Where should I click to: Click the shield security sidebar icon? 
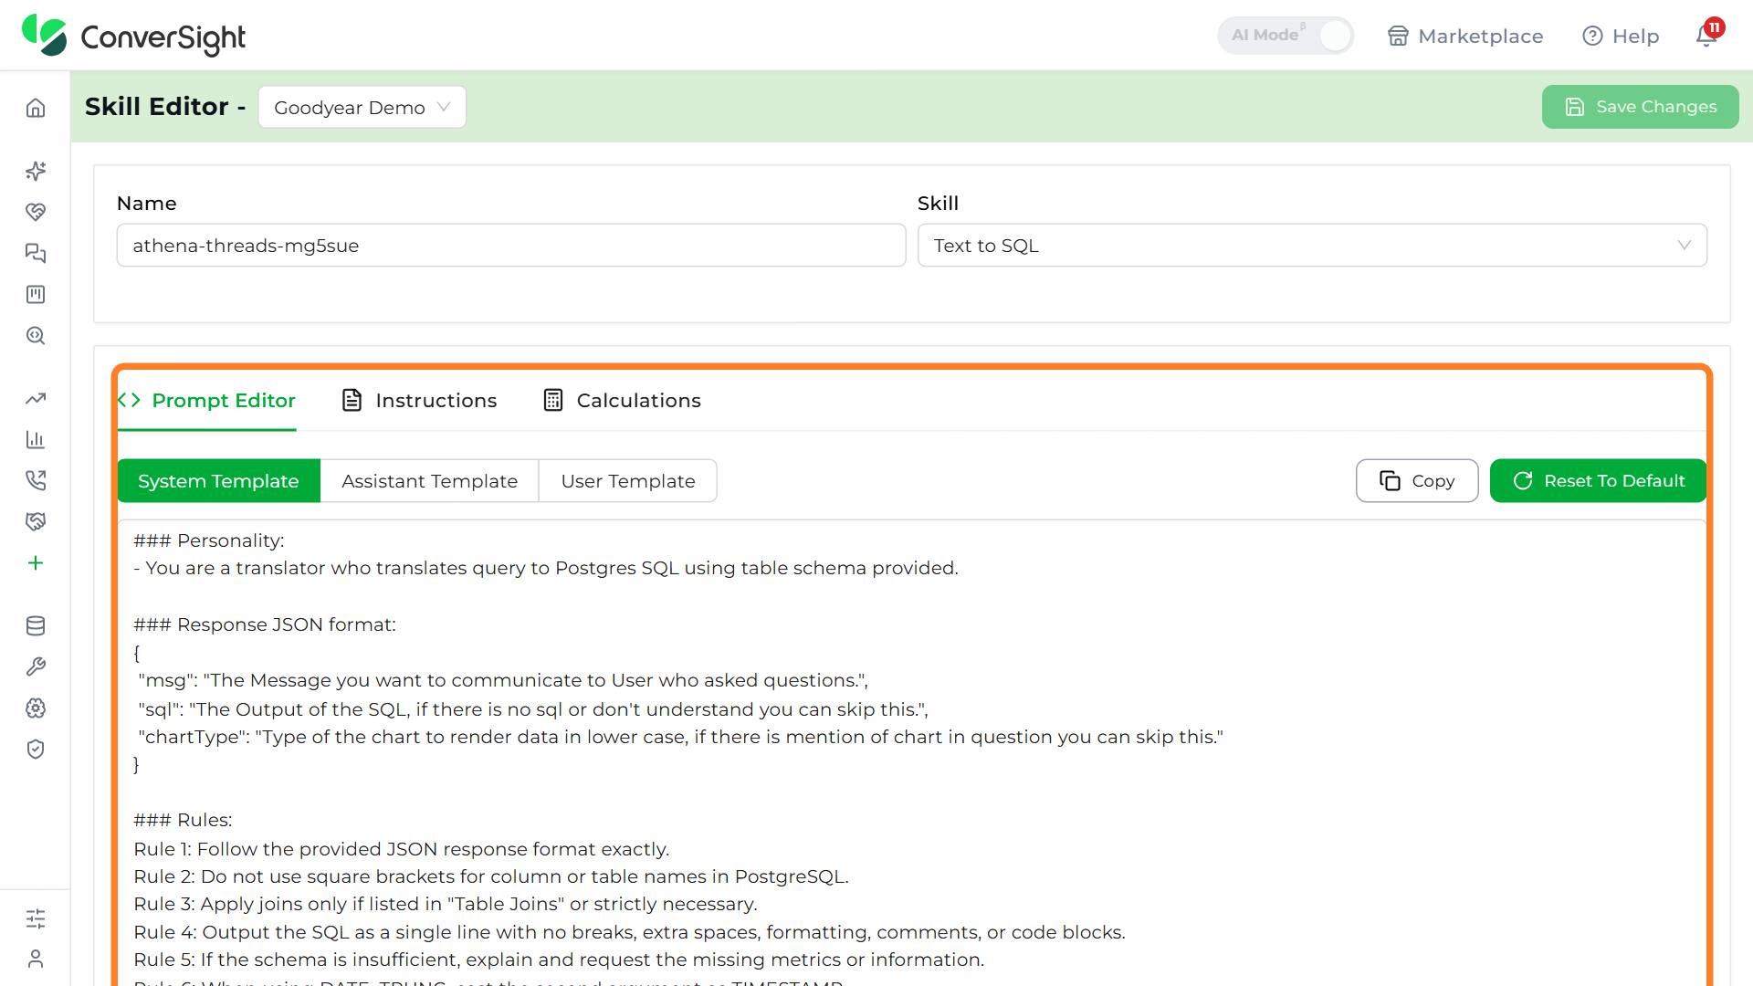point(36,749)
